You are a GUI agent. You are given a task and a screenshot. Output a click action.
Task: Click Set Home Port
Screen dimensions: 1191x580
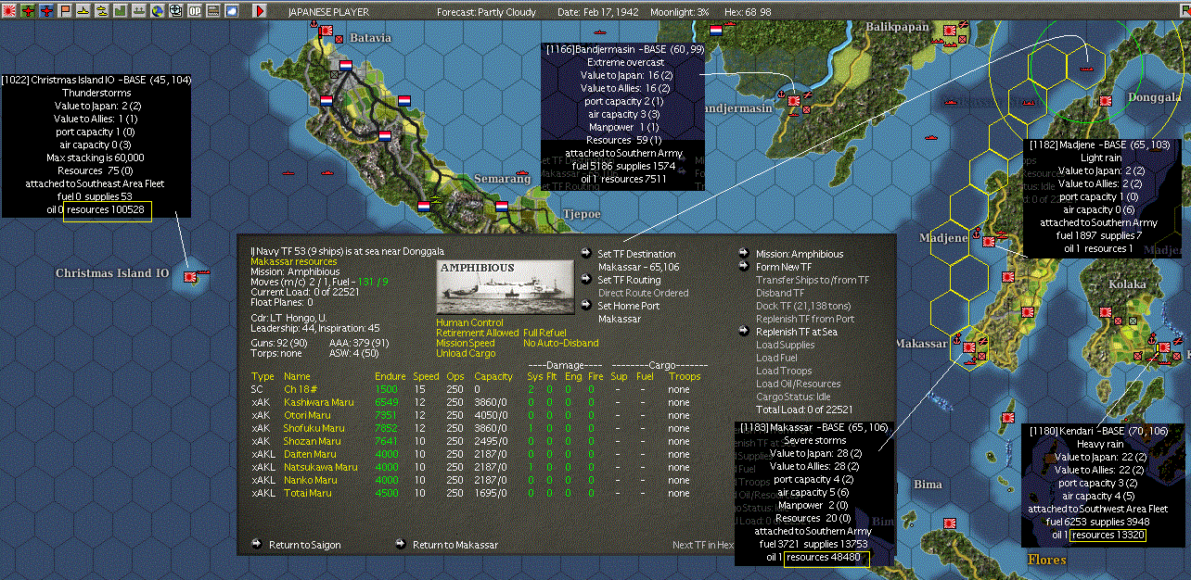pyautogui.click(x=628, y=306)
